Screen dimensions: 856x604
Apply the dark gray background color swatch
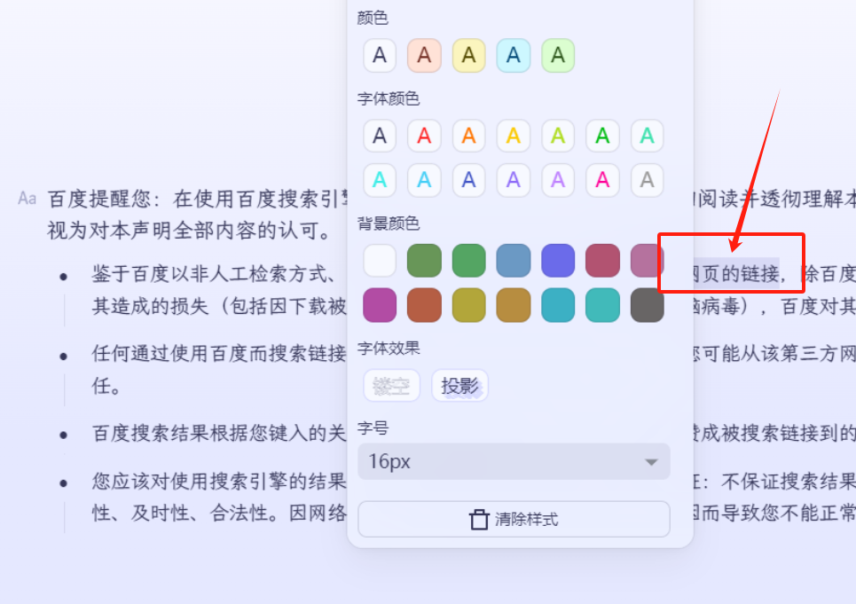647,305
